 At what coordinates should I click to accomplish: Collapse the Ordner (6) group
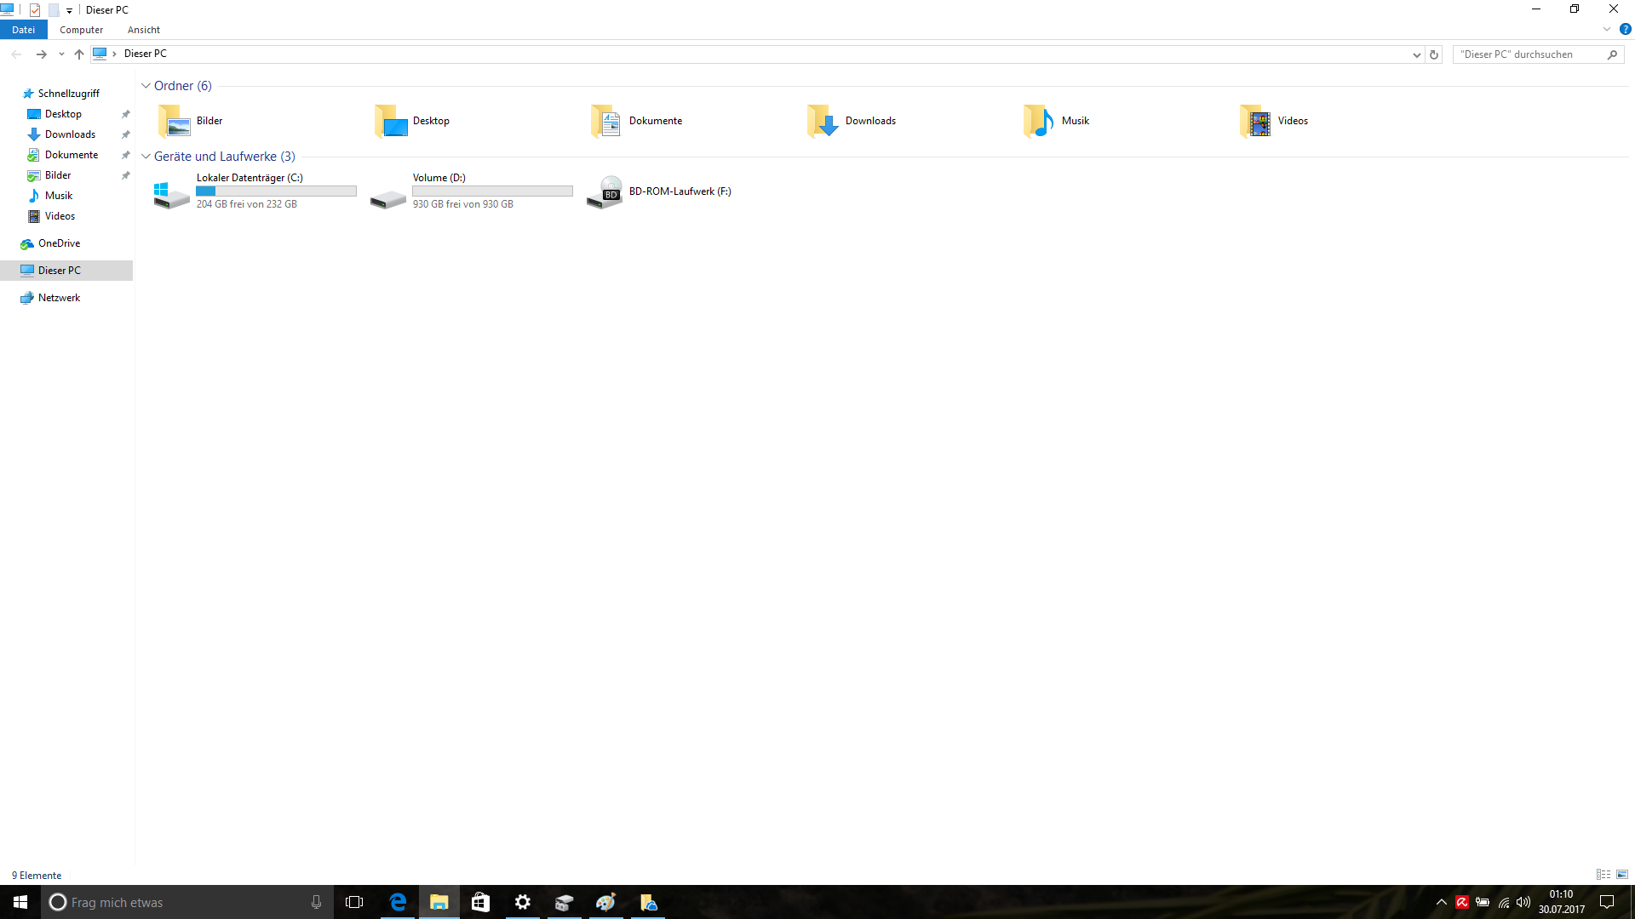146,86
